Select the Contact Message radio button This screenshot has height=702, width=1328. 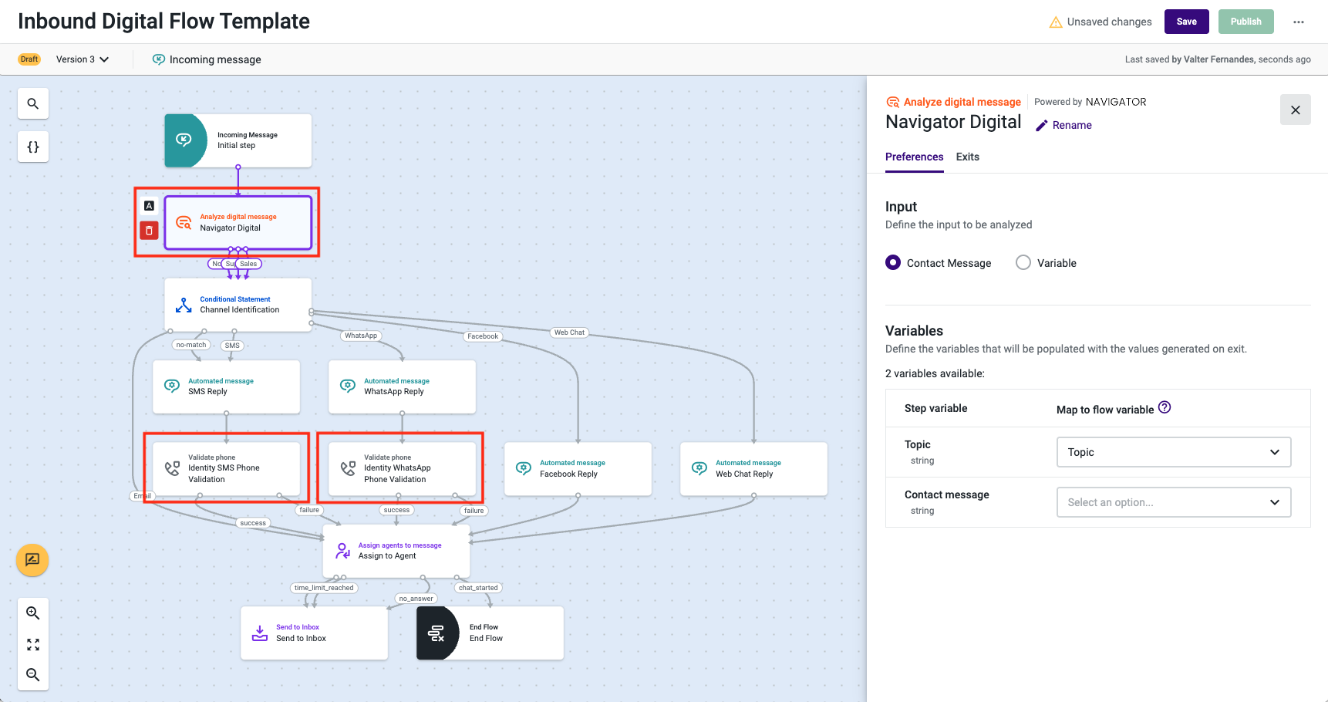coord(893,262)
